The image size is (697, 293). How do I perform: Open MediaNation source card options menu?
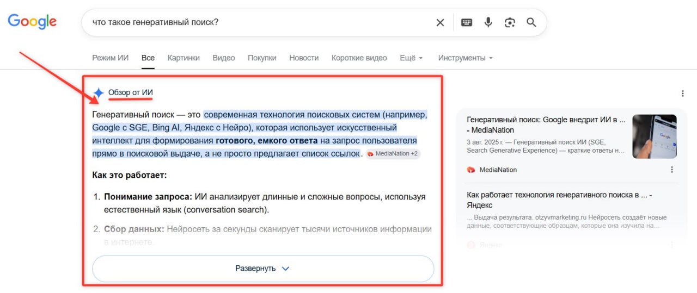[x=671, y=170]
